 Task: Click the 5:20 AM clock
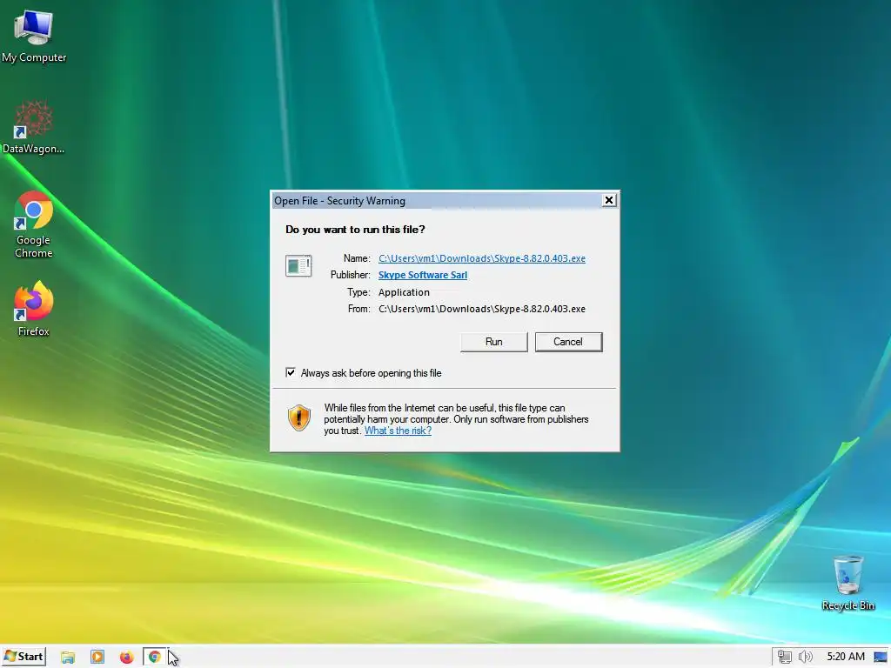(x=846, y=657)
